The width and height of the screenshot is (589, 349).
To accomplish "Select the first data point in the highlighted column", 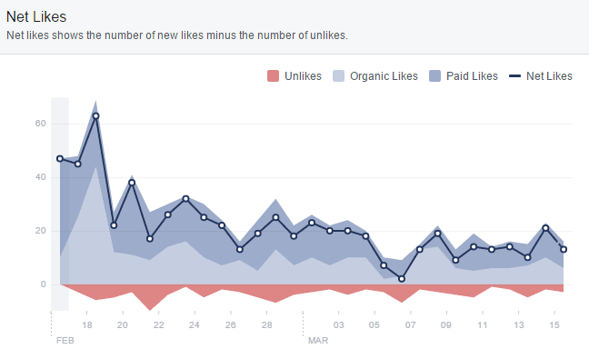I will coord(60,158).
